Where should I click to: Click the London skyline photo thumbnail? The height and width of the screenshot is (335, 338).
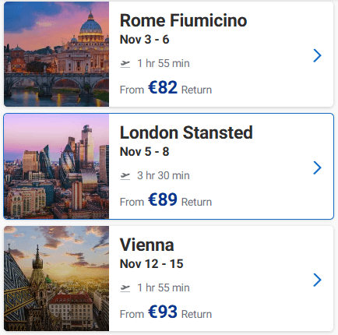pyautogui.click(x=56, y=167)
